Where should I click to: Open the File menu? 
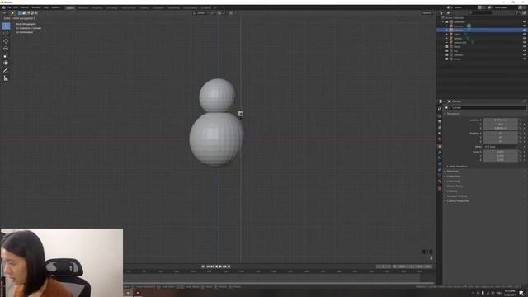click(x=9, y=7)
